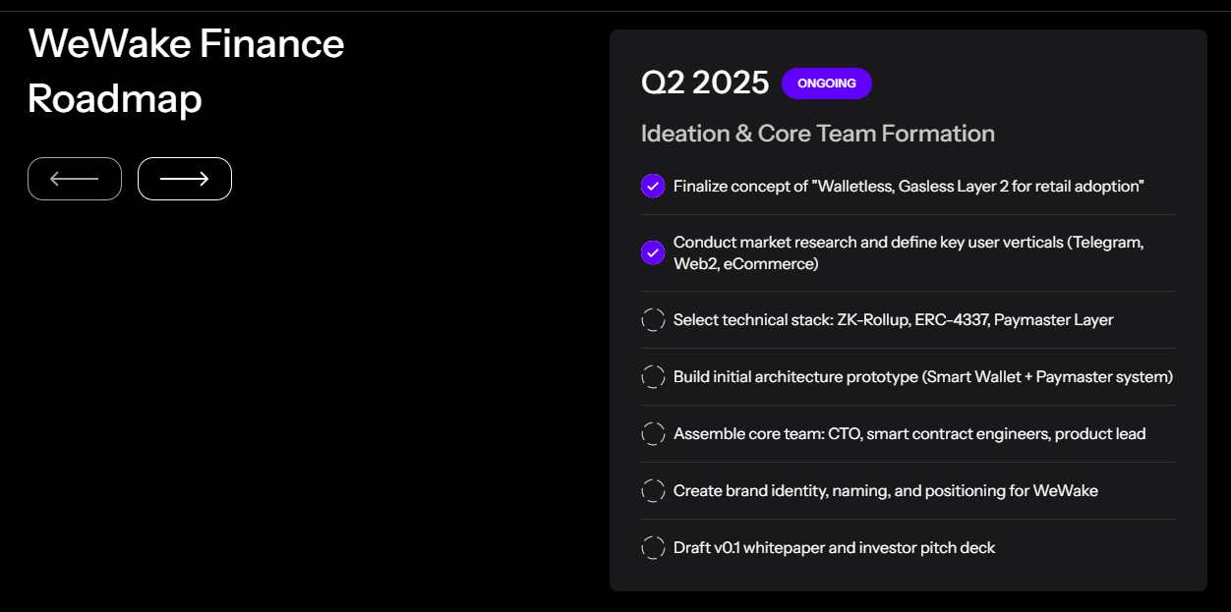Click the next roadmap right arrow button

[x=185, y=179]
